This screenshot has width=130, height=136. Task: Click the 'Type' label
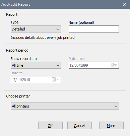[x=14, y=22]
